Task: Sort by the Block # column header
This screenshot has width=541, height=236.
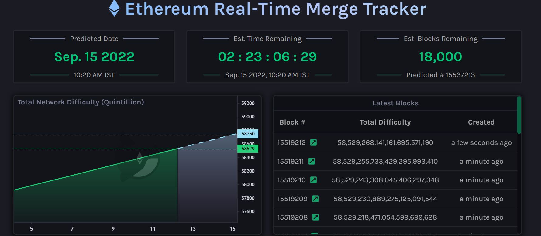Action: [x=292, y=122]
